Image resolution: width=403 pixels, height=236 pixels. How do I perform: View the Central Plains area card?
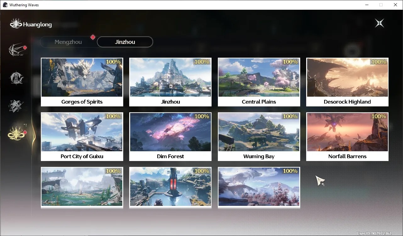[x=259, y=82]
